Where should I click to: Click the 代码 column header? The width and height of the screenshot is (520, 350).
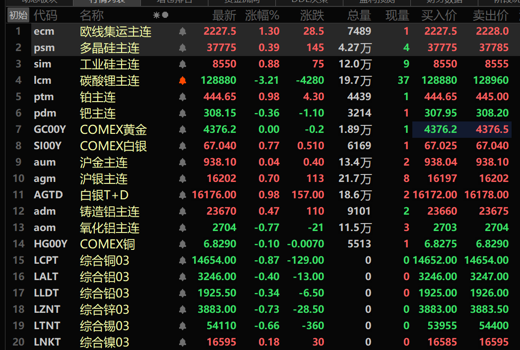pyautogui.click(x=46, y=15)
